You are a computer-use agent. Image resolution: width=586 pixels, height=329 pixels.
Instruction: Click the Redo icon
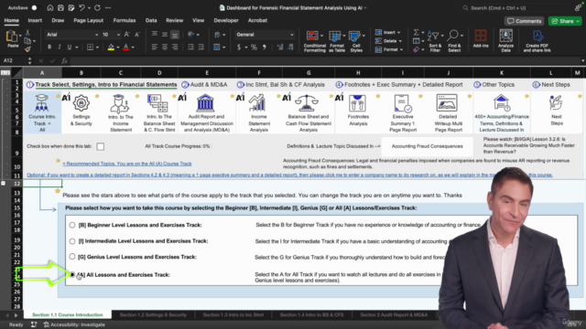[98, 8]
